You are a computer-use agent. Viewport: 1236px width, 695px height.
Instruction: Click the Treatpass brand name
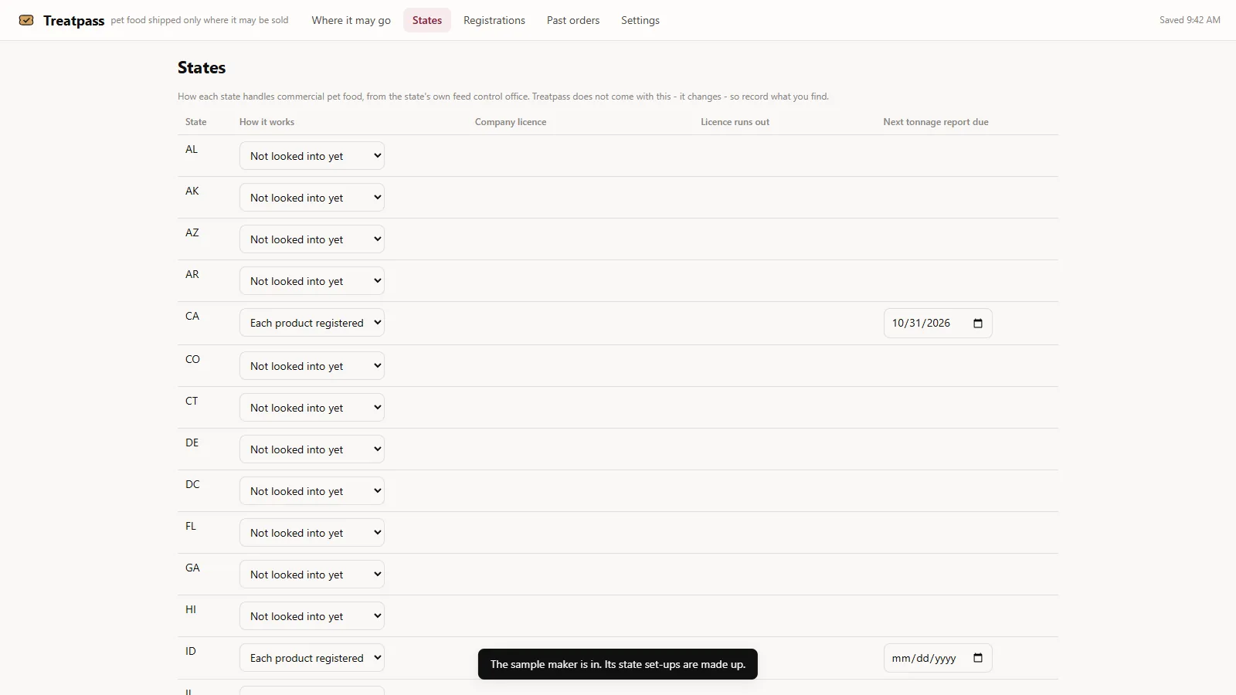pos(73,21)
